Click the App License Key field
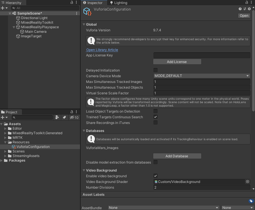Screen dimensions: 255x210 pos(202,55)
